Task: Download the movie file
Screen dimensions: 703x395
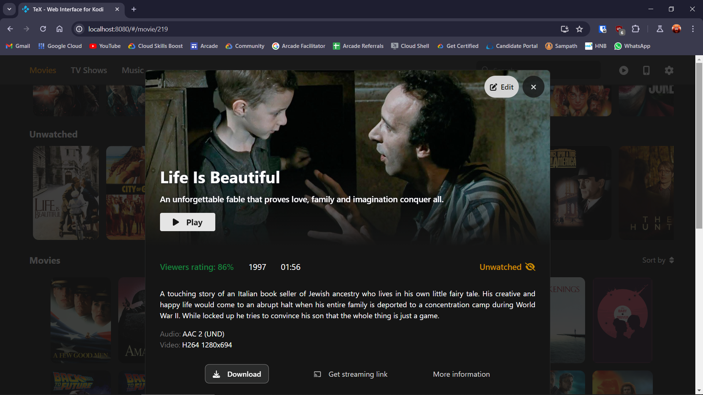Action: click(237, 374)
